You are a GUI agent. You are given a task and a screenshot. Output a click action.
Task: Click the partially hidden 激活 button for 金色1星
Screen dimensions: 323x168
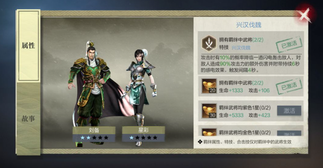[289, 133]
